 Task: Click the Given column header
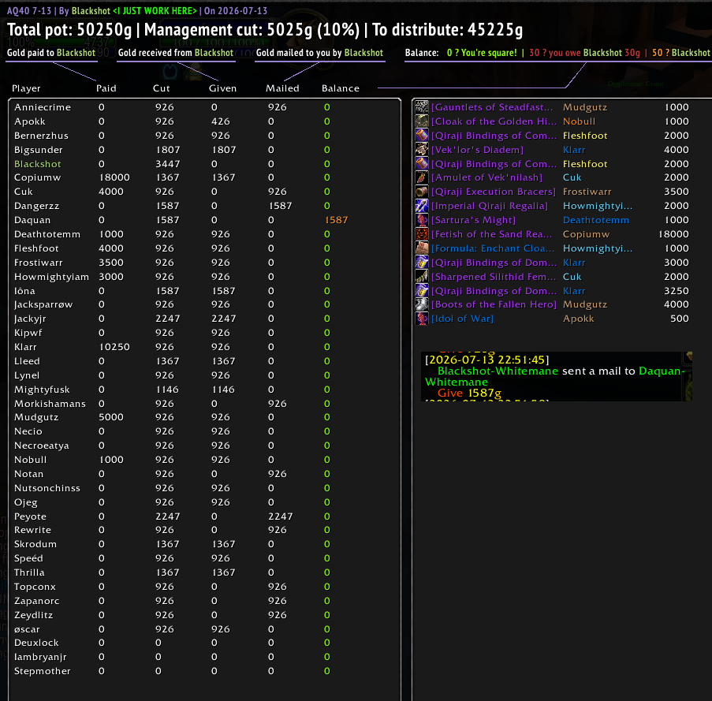tap(222, 88)
